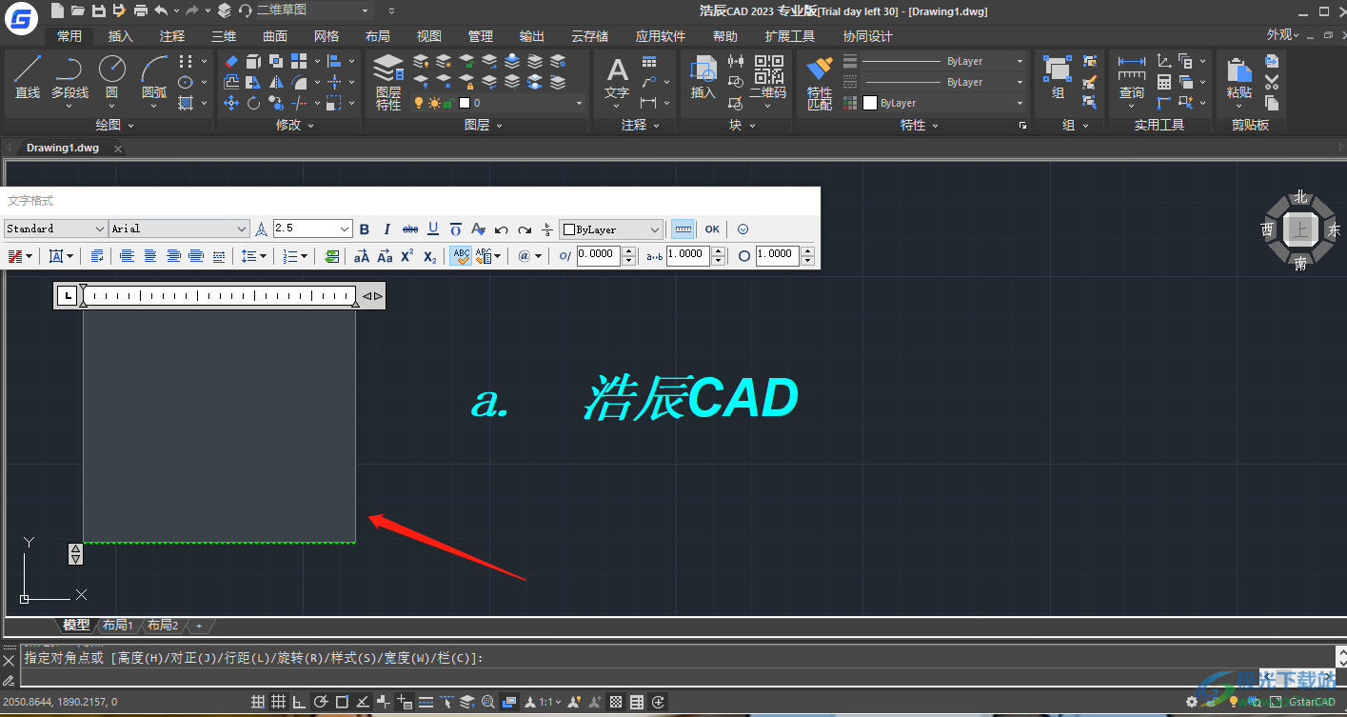Click the open folder icon in title bar

pos(77,10)
